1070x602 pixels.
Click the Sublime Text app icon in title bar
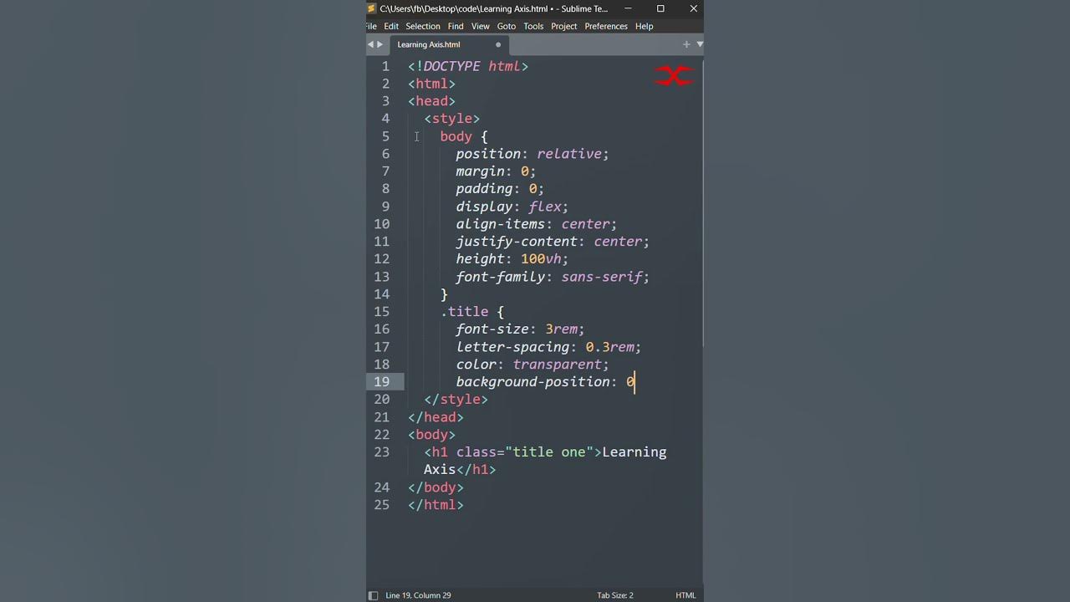[372, 8]
